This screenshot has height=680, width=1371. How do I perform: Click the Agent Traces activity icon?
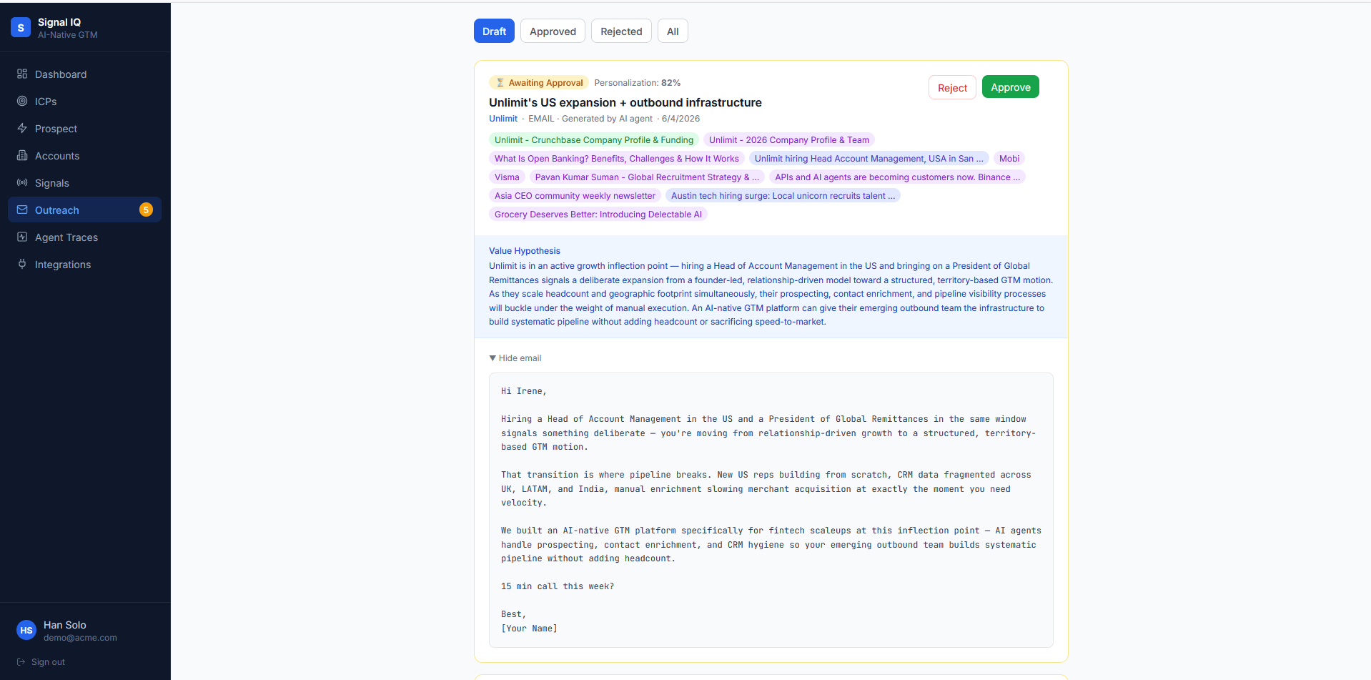click(x=22, y=237)
